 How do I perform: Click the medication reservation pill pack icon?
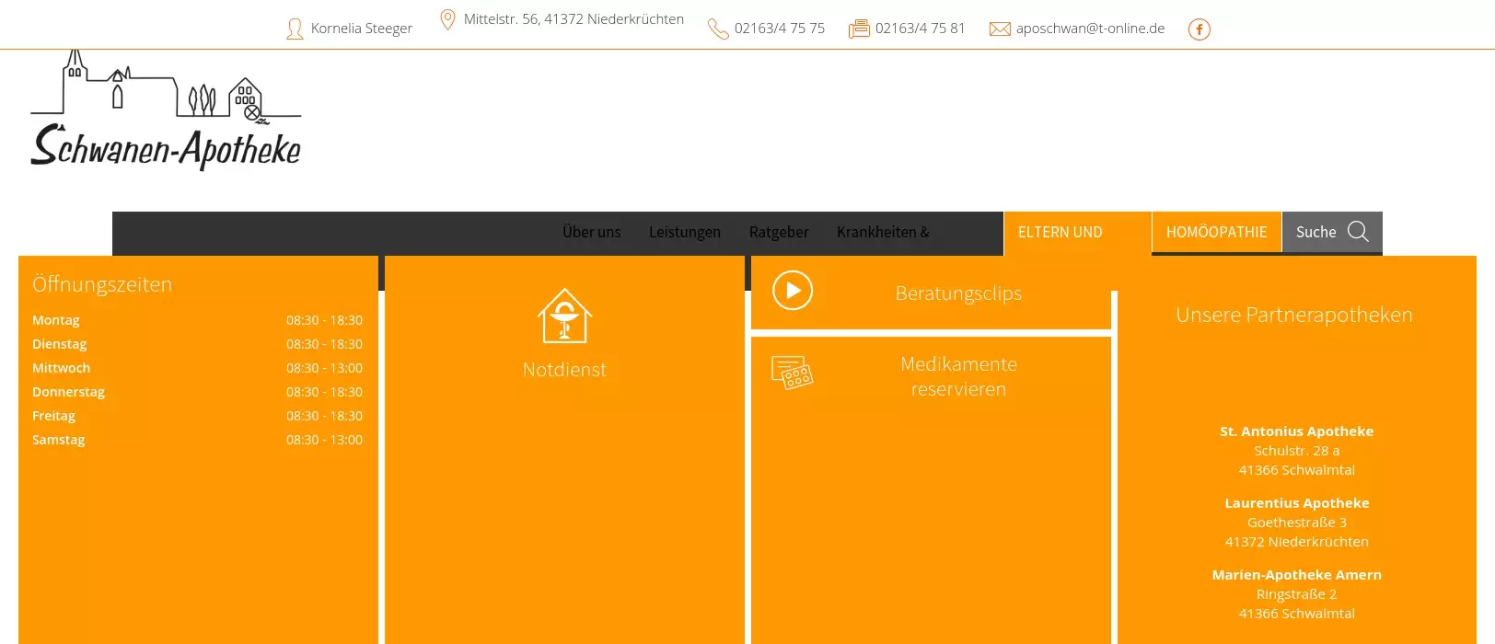pyautogui.click(x=792, y=373)
